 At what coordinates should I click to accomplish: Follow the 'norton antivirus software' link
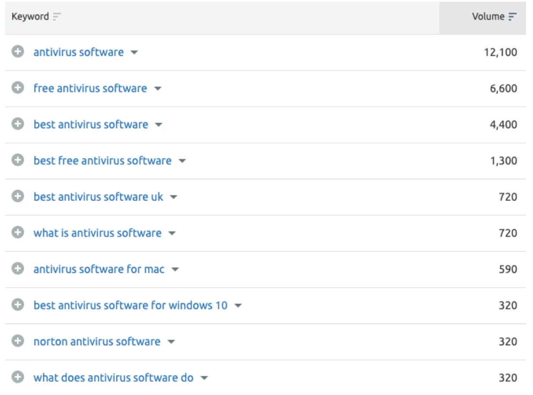click(x=97, y=341)
